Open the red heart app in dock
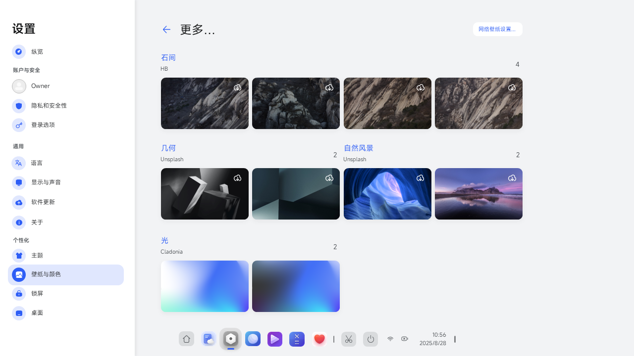The height and width of the screenshot is (356, 634). pyautogui.click(x=319, y=339)
